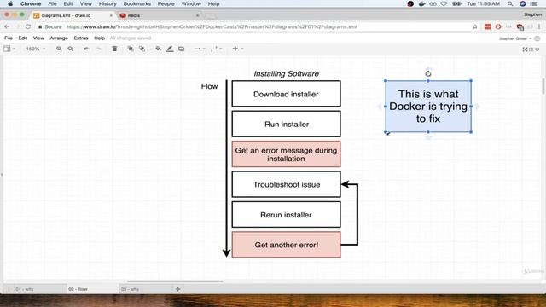Open the Stephen Grider account dropdown

[x=515, y=38]
